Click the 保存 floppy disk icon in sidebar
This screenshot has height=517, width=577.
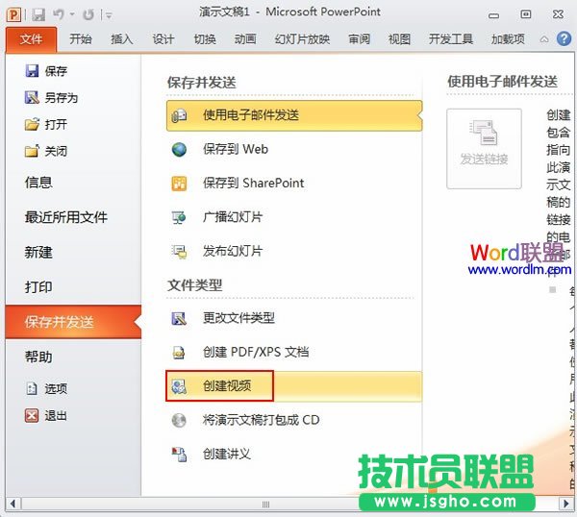coord(32,70)
